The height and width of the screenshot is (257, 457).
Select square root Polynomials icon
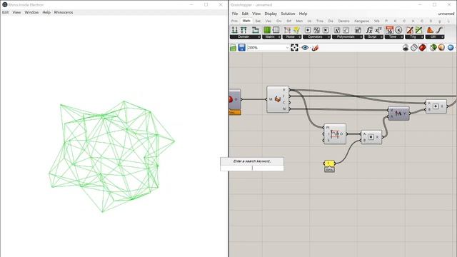[x=346, y=30]
